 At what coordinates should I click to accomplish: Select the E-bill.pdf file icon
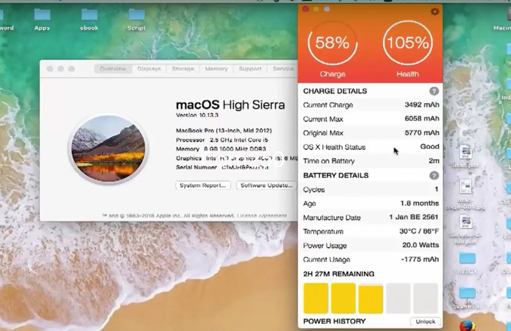pyautogui.click(x=465, y=222)
